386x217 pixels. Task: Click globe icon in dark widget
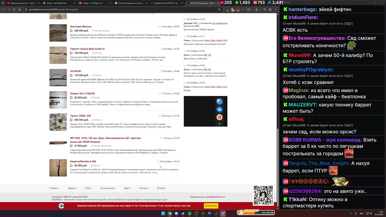pyautogui.click(x=220, y=102)
